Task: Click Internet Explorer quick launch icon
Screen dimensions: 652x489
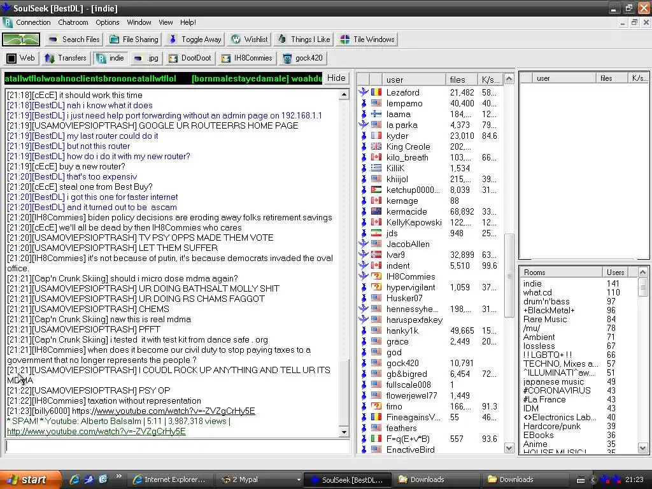Action: [74, 479]
